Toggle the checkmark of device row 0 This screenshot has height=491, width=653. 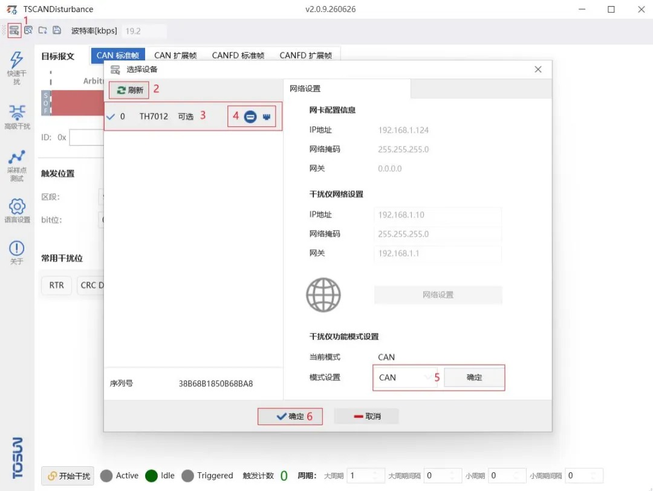pyautogui.click(x=111, y=117)
